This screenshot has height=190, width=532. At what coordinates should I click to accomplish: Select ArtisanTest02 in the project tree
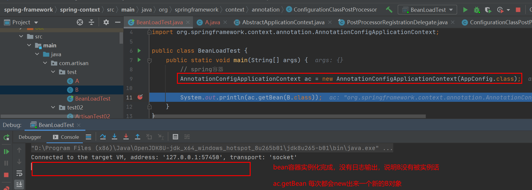89,116
